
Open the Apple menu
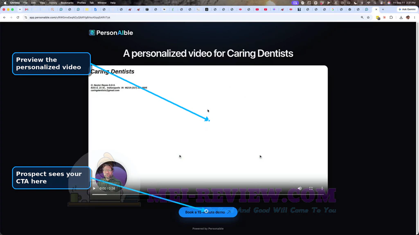(5, 3)
